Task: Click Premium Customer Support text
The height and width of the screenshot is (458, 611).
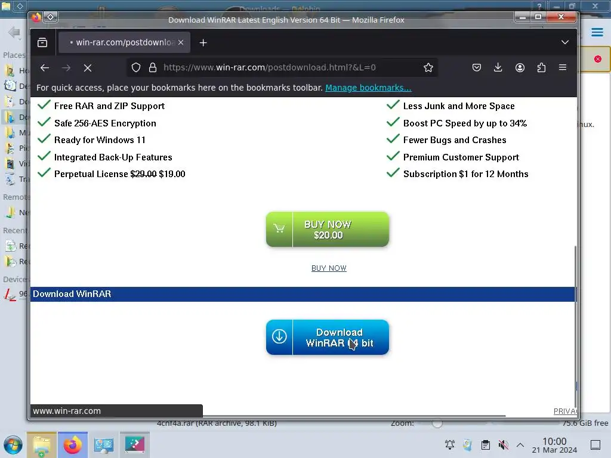Action: click(x=461, y=157)
